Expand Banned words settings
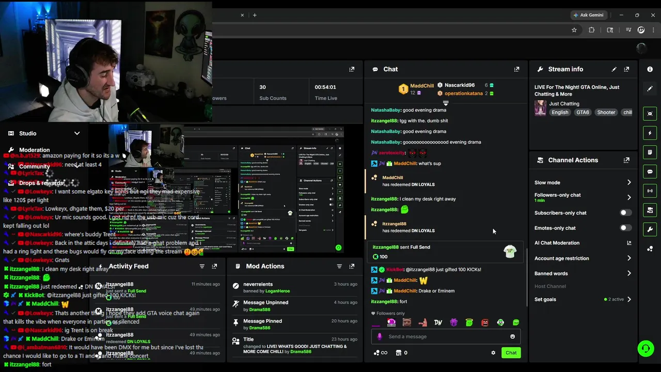Viewport: 661px width, 372px height. [x=629, y=273]
